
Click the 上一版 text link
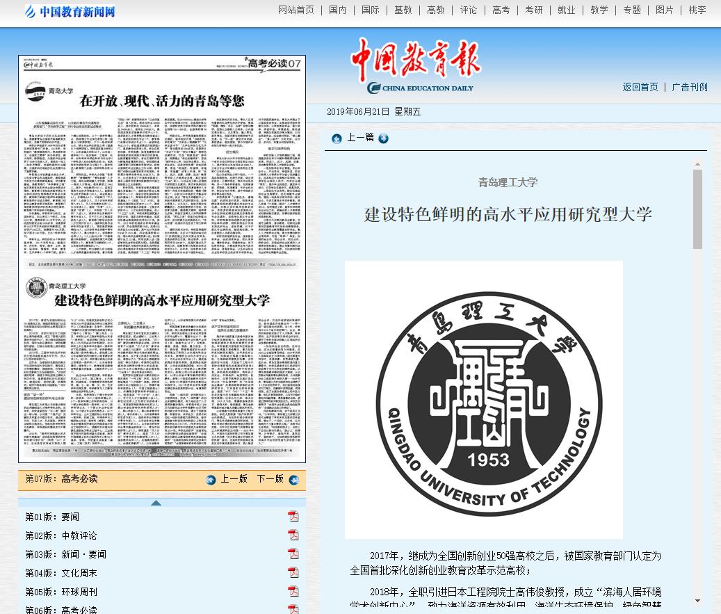pos(234,479)
